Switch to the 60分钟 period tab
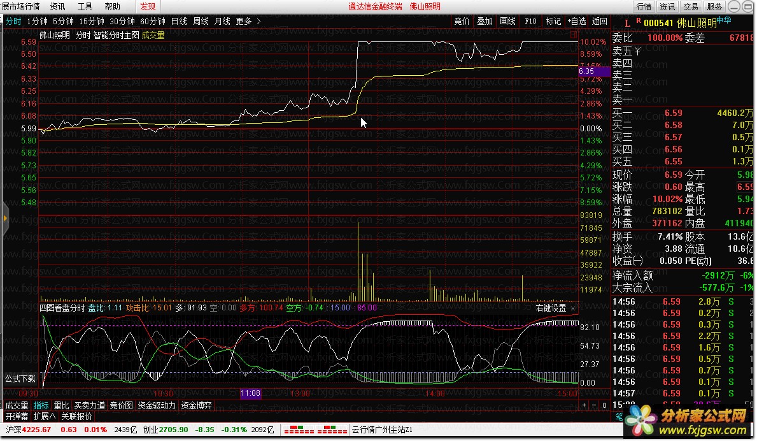757x441 pixels. (x=153, y=21)
